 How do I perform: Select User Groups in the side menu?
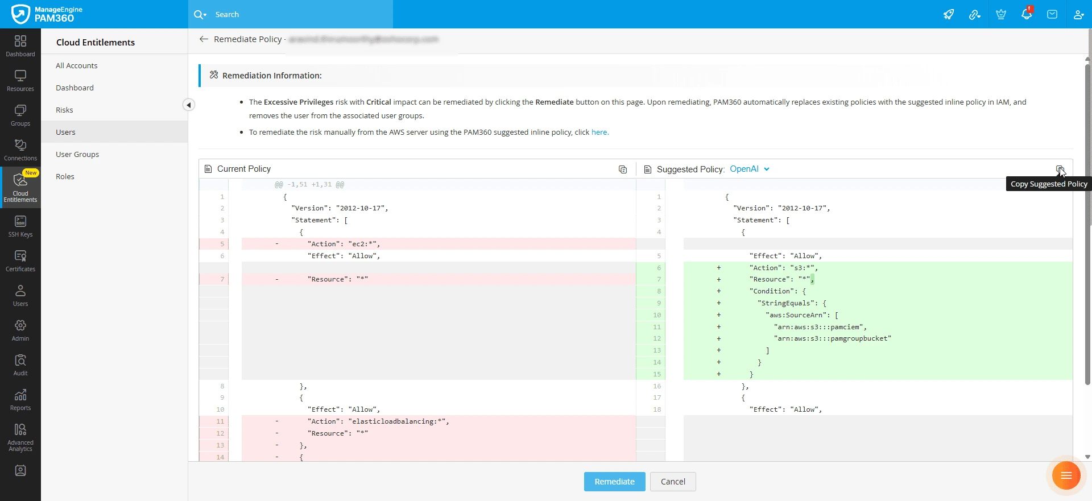pyautogui.click(x=77, y=154)
